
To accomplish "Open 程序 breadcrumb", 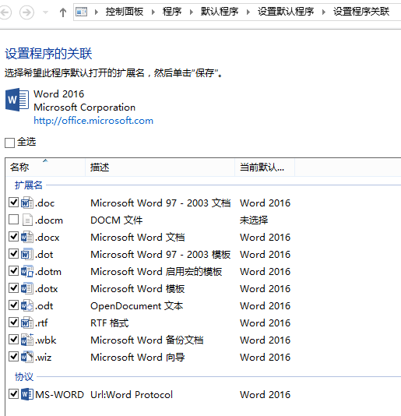I will pyautogui.click(x=172, y=12).
